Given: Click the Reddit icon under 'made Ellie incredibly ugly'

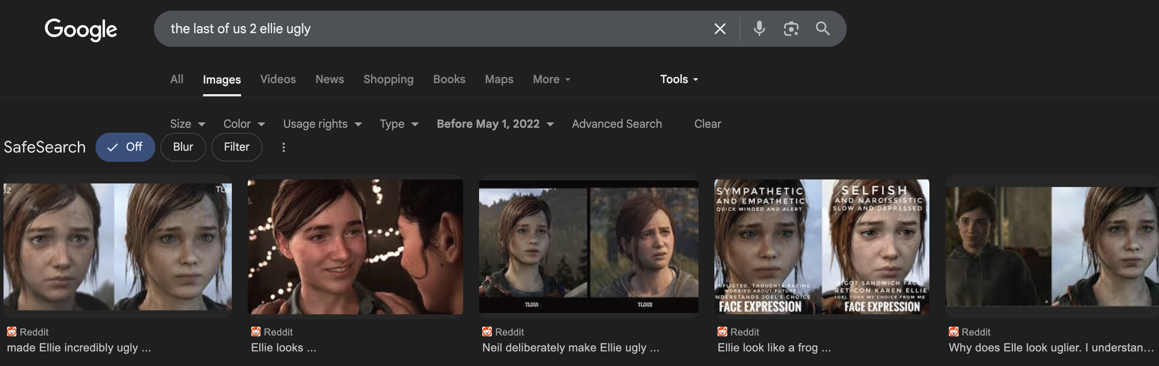Looking at the screenshot, I should tap(12, 332).
